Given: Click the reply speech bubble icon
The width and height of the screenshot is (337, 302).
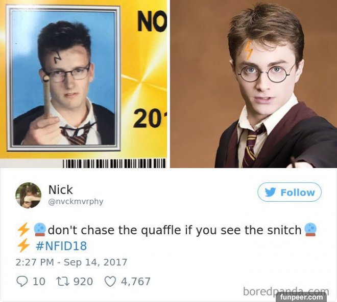Looking at the screenshot, I should (x=22, y=282).
